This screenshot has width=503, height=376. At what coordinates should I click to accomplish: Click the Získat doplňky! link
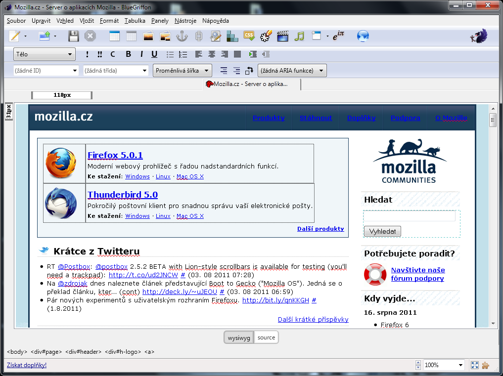[x=27, y=365]
